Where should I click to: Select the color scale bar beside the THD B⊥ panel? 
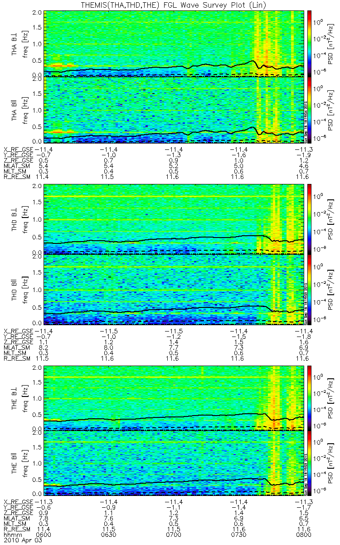point(310,219)
